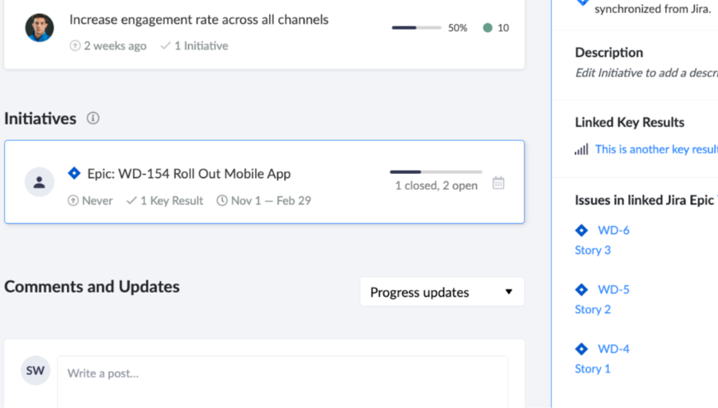Click the Jira icon next to WD-5
Image resolution: width=718 pixels, height=408 pixels.
pyautogui.click(x=582, y=289)
